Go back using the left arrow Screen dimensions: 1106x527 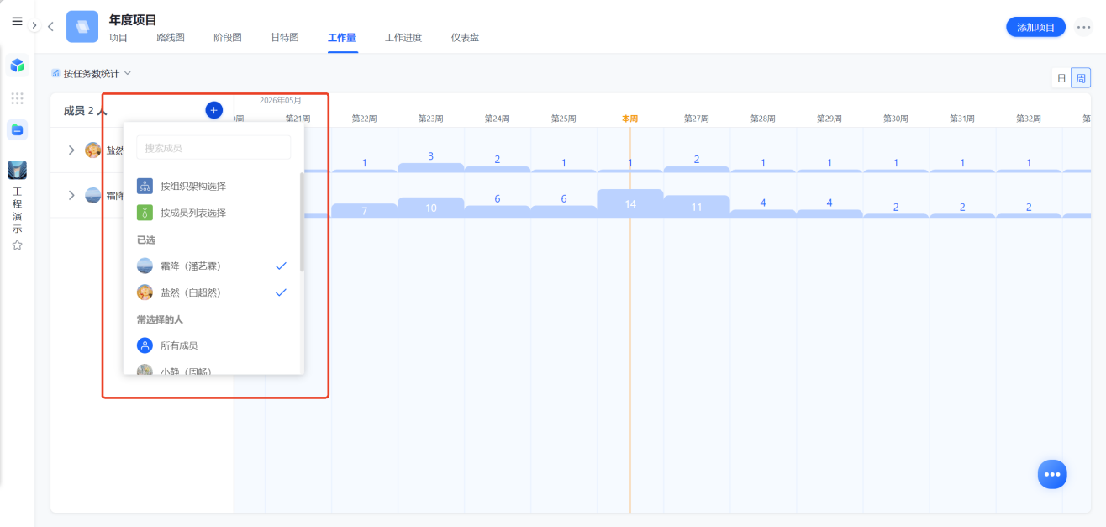[x=50, y=26]
